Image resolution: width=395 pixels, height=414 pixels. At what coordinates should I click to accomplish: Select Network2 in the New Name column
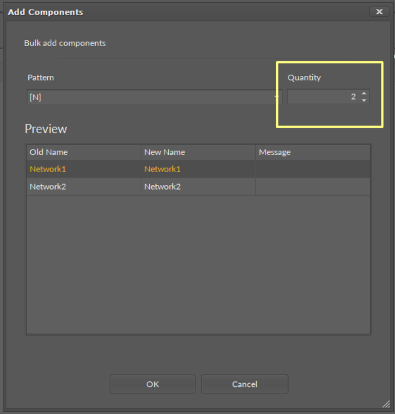163,187
